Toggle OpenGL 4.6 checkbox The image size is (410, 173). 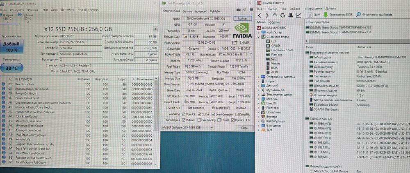232,120
